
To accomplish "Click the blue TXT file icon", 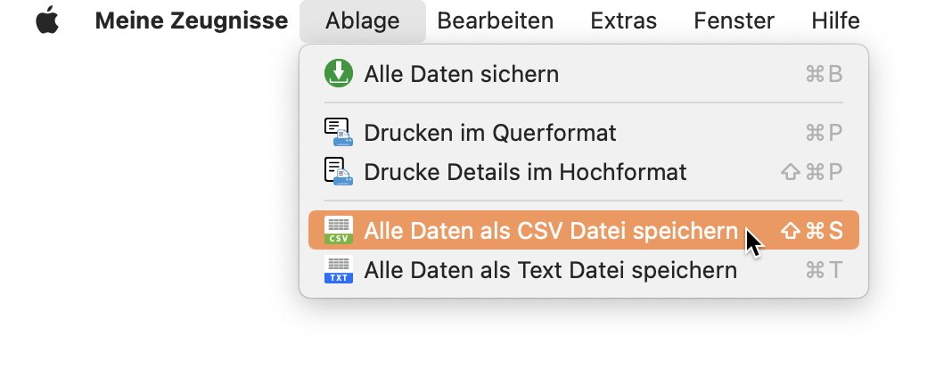I will pos(339,269).
